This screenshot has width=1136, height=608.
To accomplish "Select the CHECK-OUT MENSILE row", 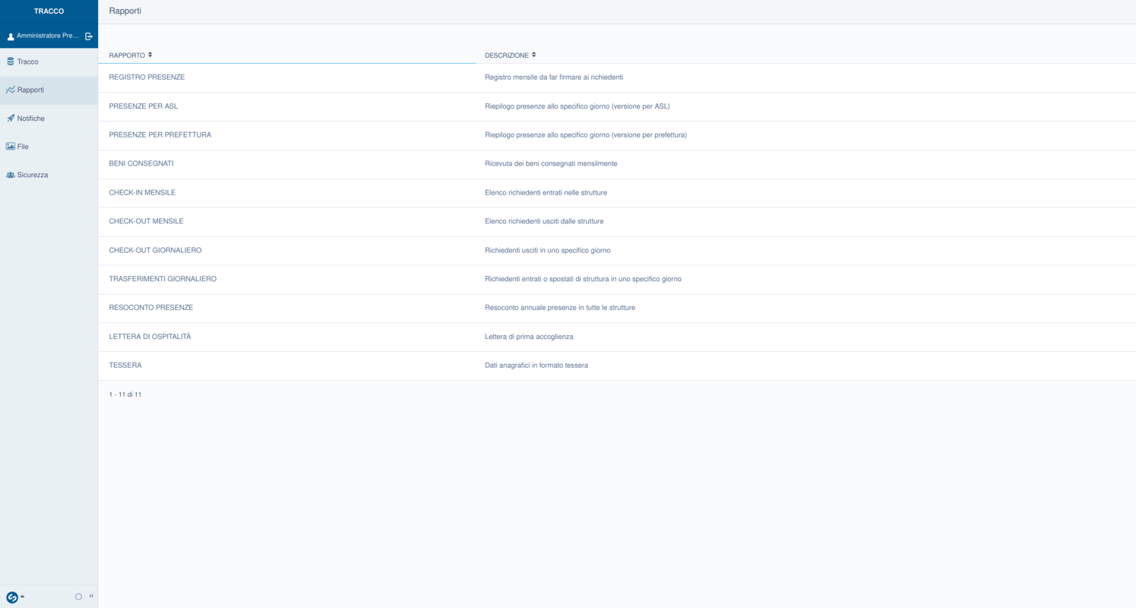I will (x=617, y=222).
